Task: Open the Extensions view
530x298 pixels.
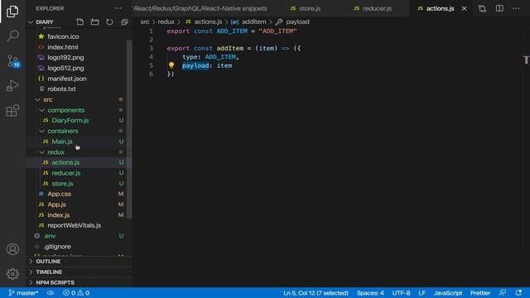Action: click(12, 110)
